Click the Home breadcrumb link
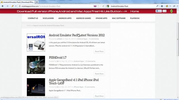179x100 pixels. pos(29,26)
